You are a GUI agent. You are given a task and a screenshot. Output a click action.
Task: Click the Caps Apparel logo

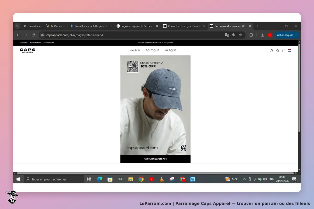(27, 50)
